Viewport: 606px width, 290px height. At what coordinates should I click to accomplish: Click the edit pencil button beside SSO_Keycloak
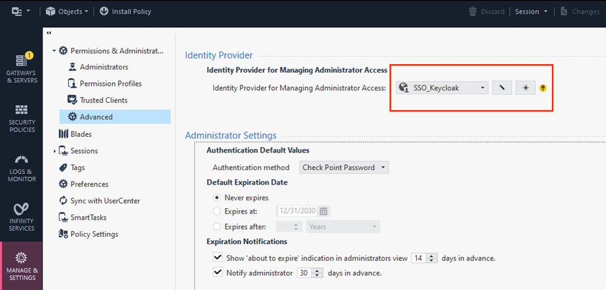click(502, 88)
